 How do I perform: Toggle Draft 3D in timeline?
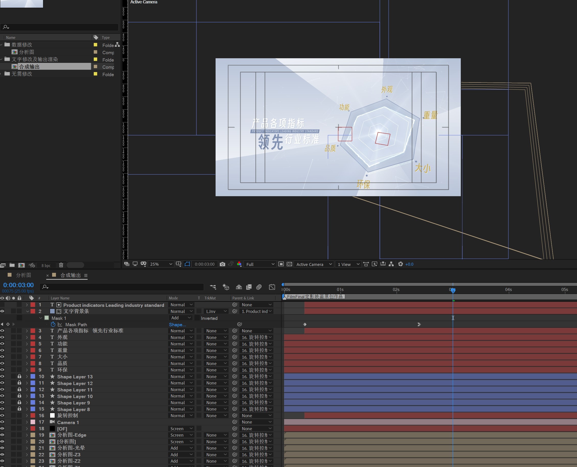226,287
